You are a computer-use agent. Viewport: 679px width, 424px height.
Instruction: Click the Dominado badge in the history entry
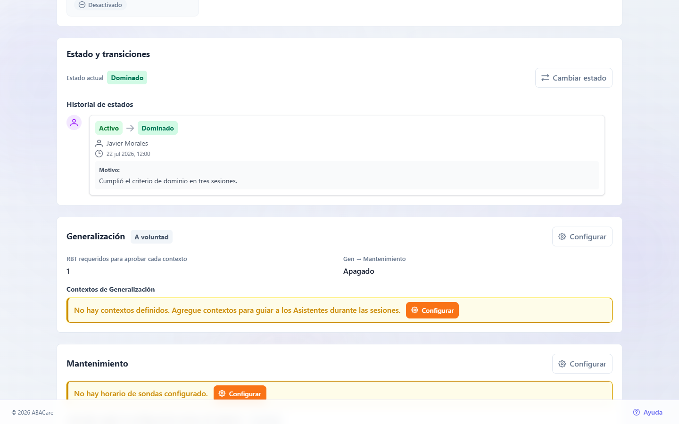pos(157,128)
